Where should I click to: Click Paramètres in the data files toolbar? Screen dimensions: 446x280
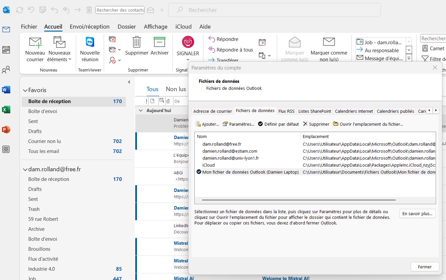coord(239,124)
